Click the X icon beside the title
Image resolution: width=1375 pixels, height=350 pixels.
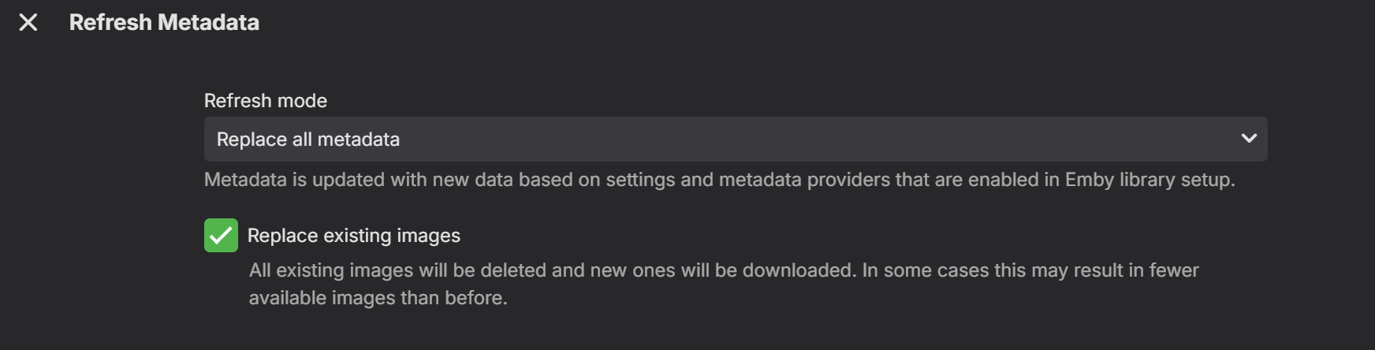click(28, 22)
